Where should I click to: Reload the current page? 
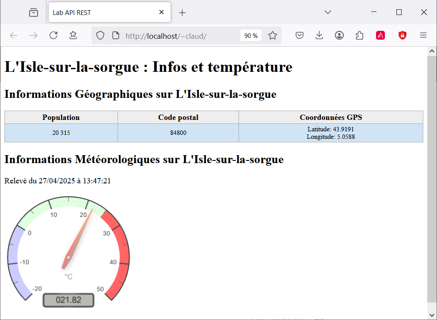point(53,35)
